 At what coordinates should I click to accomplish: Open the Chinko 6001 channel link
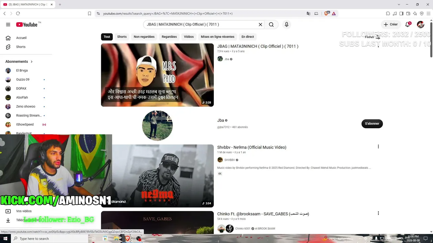click(x=243, y=228)
